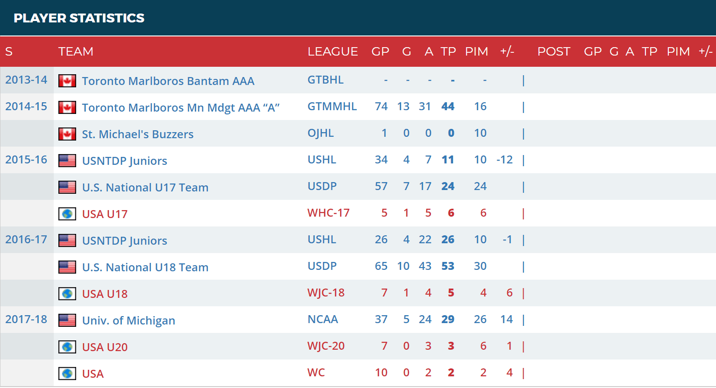Click the OJHL league link
The image size is (716, 388).
[x=320, y=133]
